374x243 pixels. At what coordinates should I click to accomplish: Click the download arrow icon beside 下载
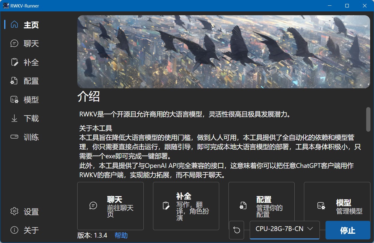[14, 118]
